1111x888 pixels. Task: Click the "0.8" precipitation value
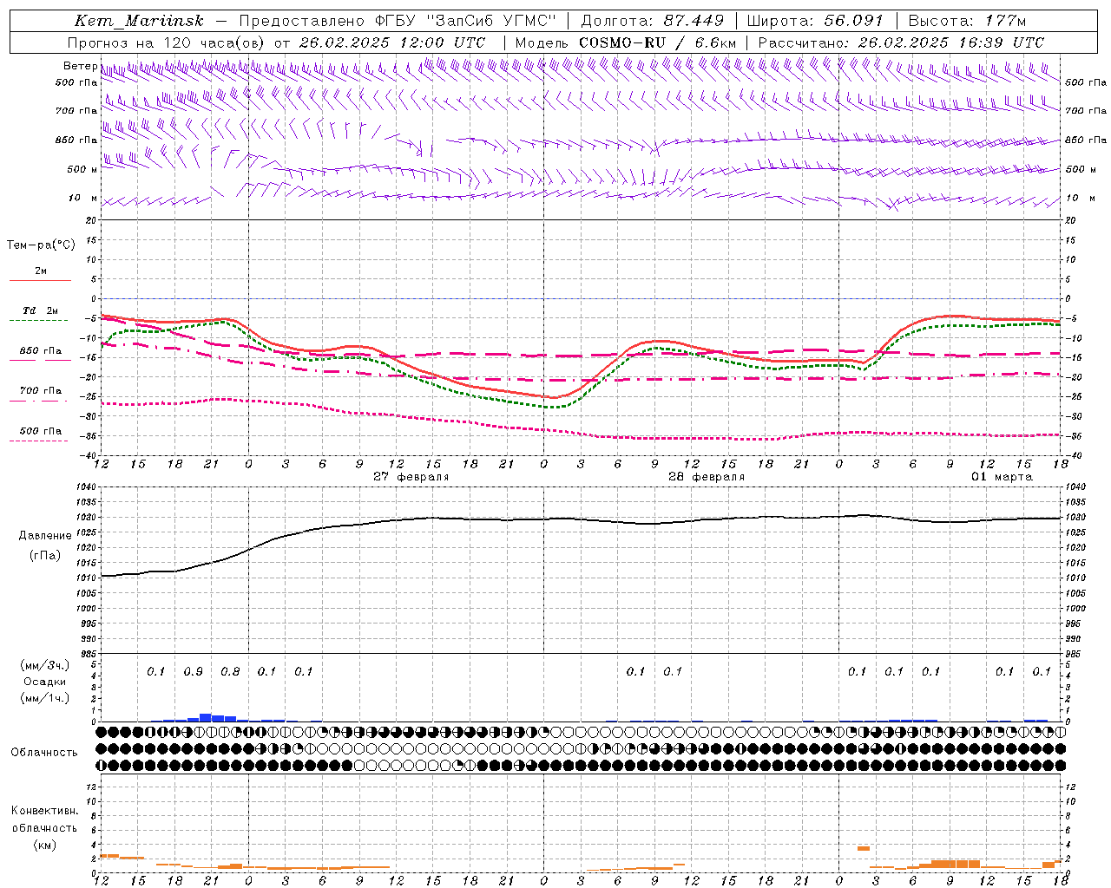point(230,671)
